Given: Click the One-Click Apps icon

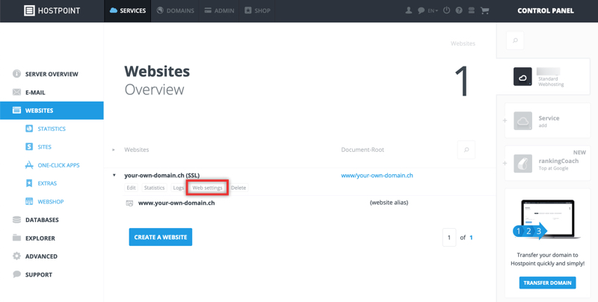Looking at the screenshot, I should [29, 165].
